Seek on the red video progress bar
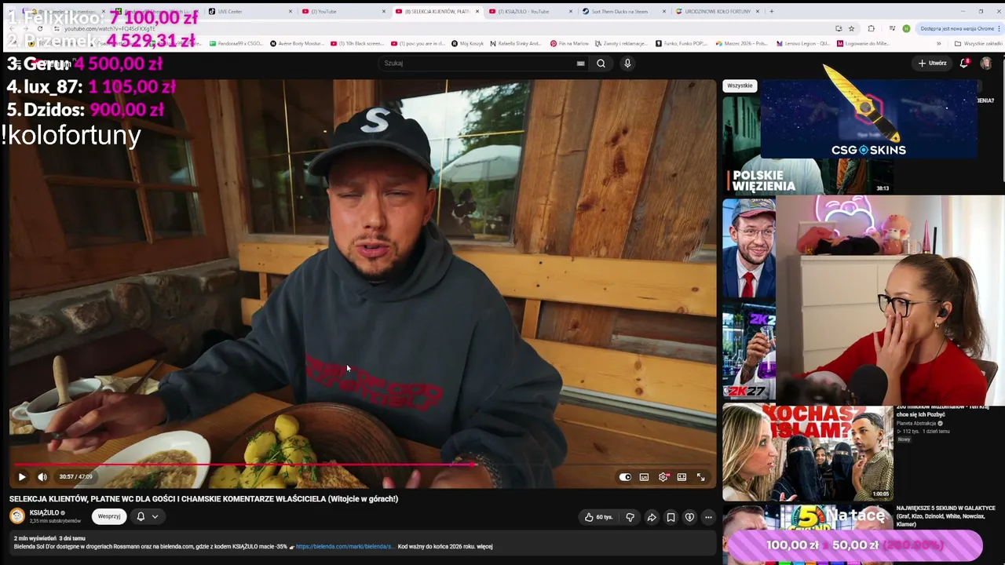Viewport: 1005px width, 565px height. 363,465
